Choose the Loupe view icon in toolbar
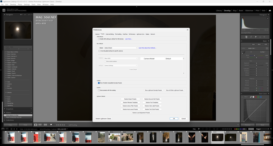This screenshot has width=273, height=146. point(36,125)
